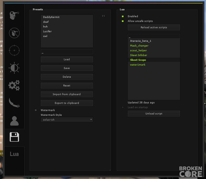The height and width of the screenshot is (179, 206).
Task: Open the Misc gears tab icon
Action: pos(14,85)
